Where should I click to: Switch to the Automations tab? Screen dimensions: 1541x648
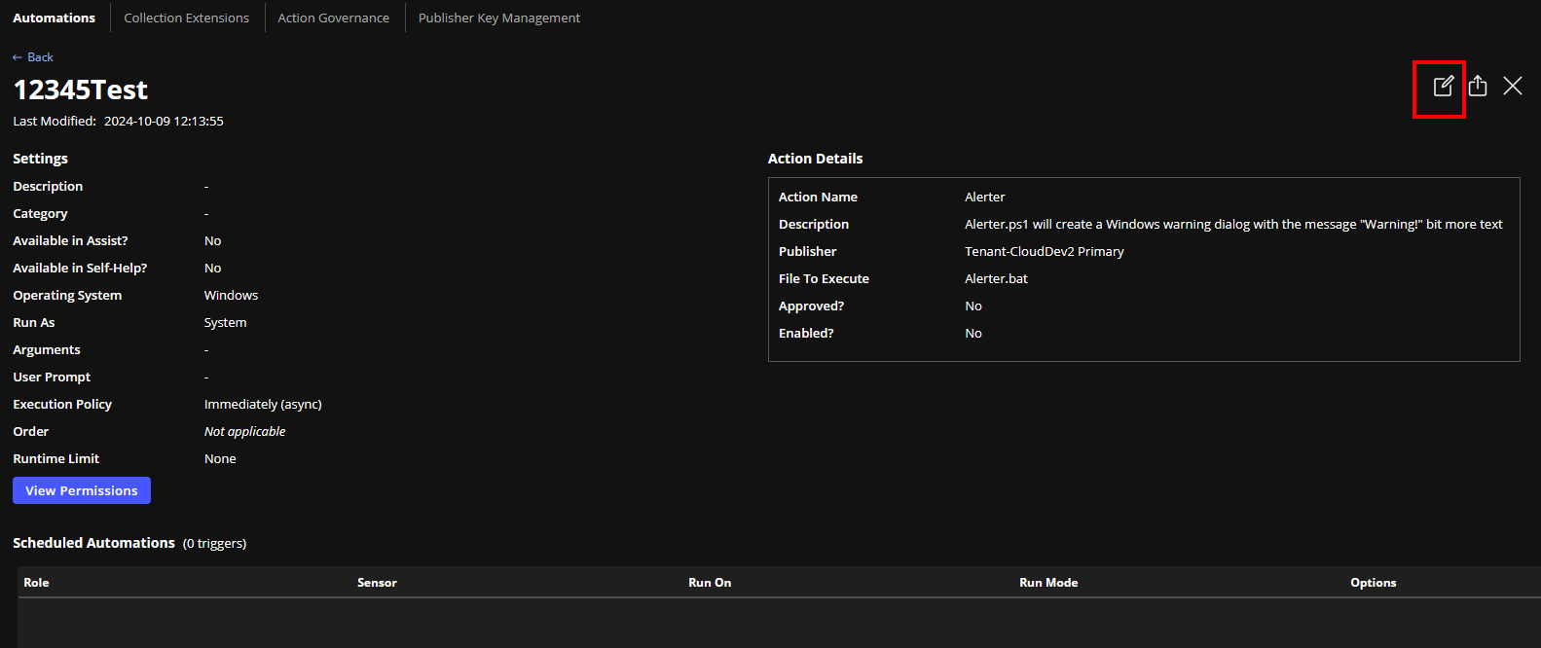[x=55, y=18]
